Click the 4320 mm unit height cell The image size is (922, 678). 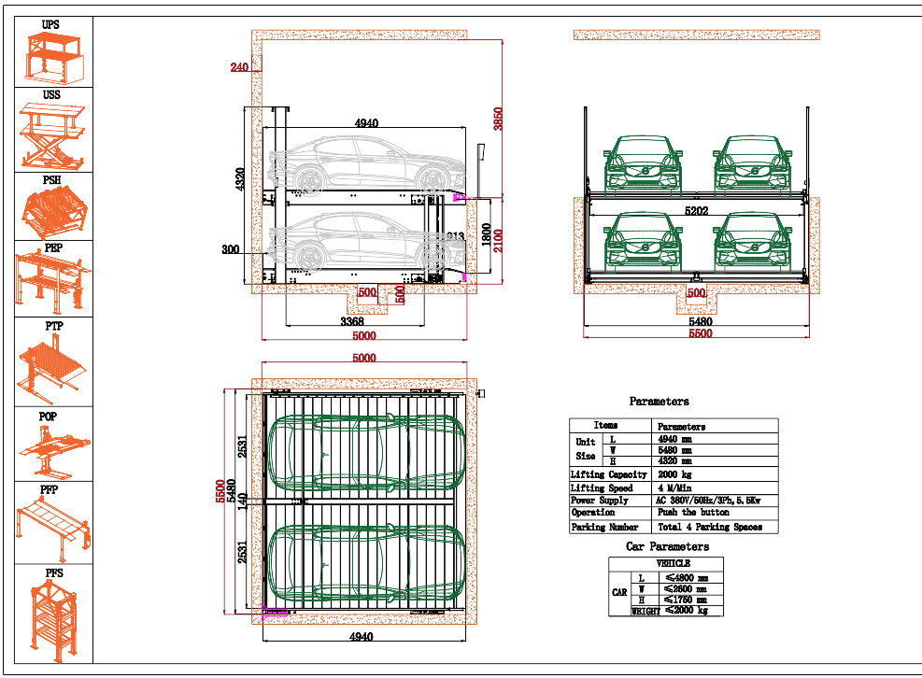(674, 461)
